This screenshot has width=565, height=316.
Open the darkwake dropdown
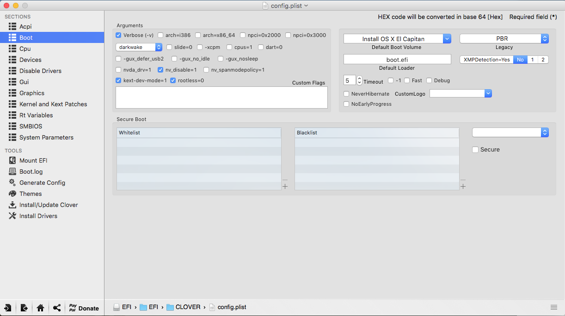tap(139, 47)
